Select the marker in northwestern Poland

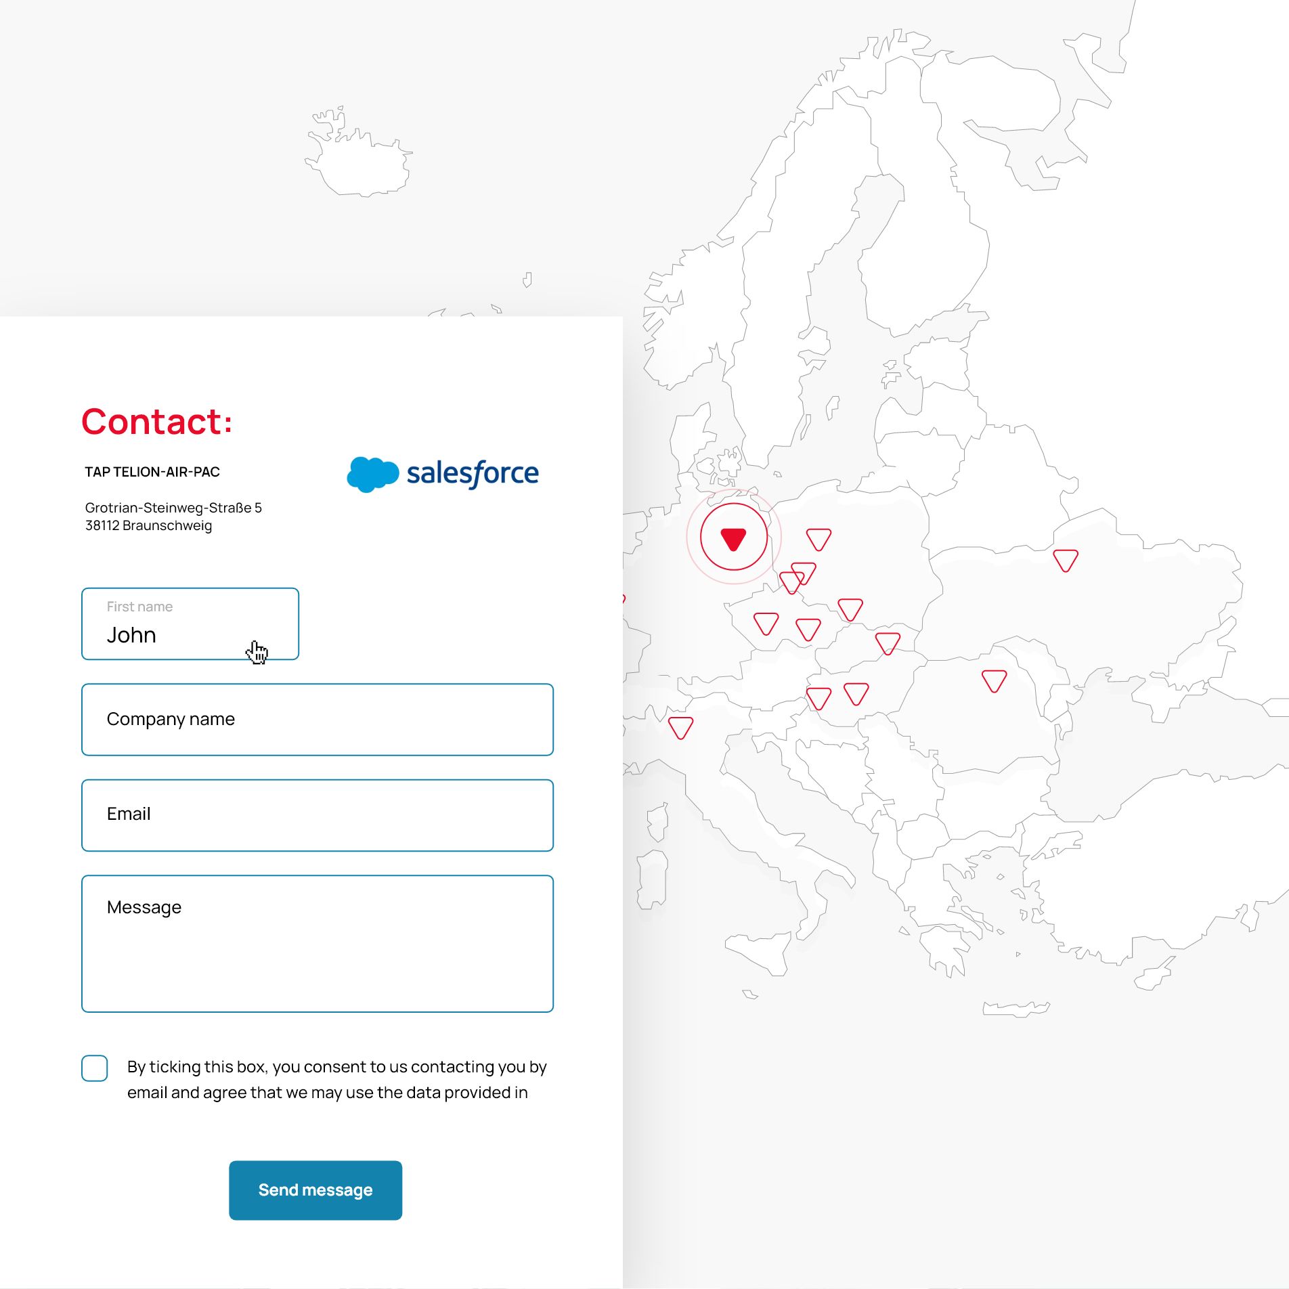coord(818,539)
